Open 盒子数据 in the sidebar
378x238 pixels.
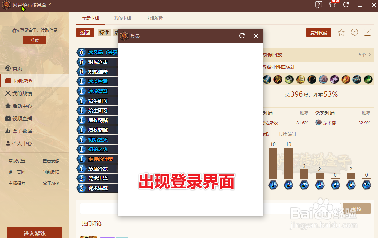click(x=35, y=131)
